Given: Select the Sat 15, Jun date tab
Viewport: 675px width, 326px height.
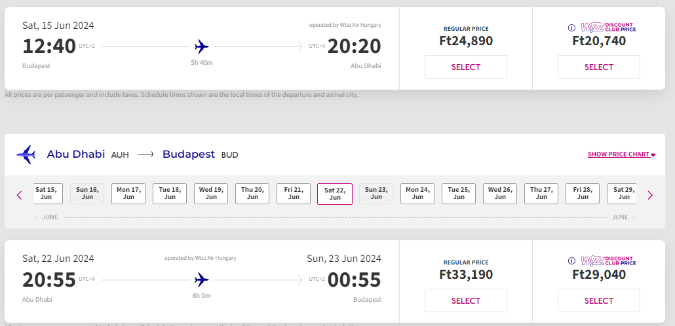Looking at the screenshot, I should (46, 193).
